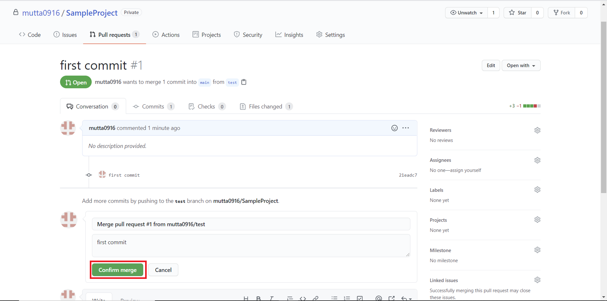Copy the branch name with clipboard icon
The image size is (607, 301).
tap(244, 82)
